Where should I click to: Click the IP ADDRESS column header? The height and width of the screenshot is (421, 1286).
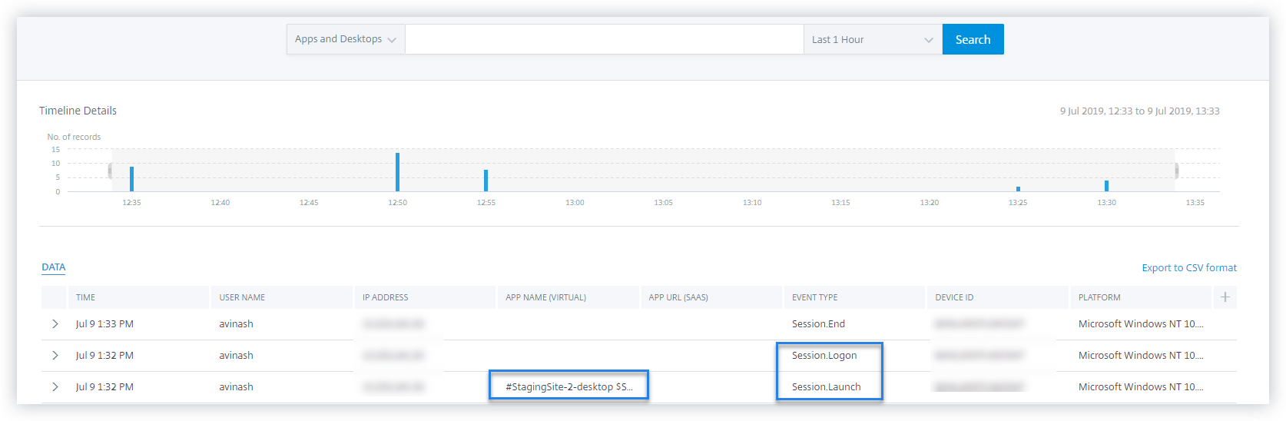[x=424, y=297]
